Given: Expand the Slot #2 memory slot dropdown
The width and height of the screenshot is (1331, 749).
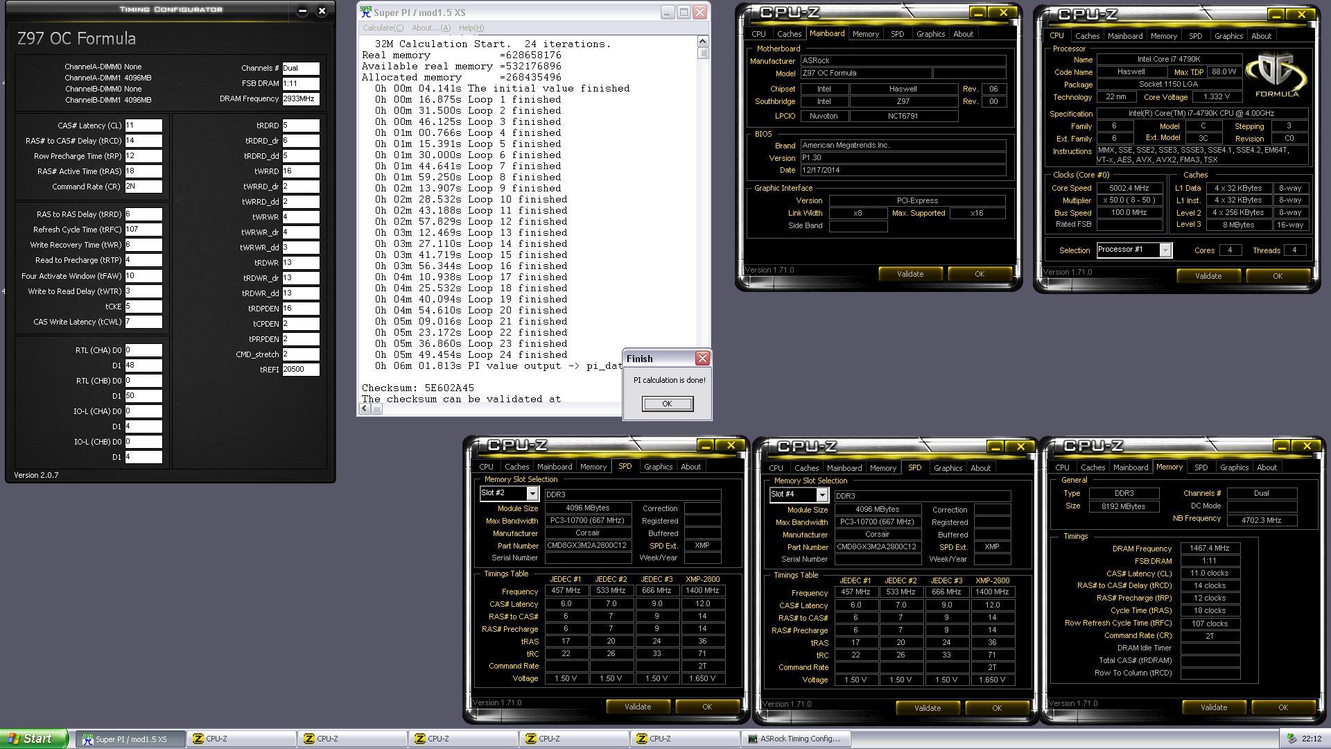Looking at the screenshot, I should coord(532,494).
